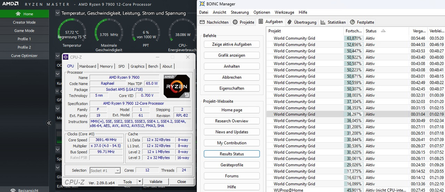445x192 pixels.
Task: Click the Results Status button
Action: click(x=232, y=154)
